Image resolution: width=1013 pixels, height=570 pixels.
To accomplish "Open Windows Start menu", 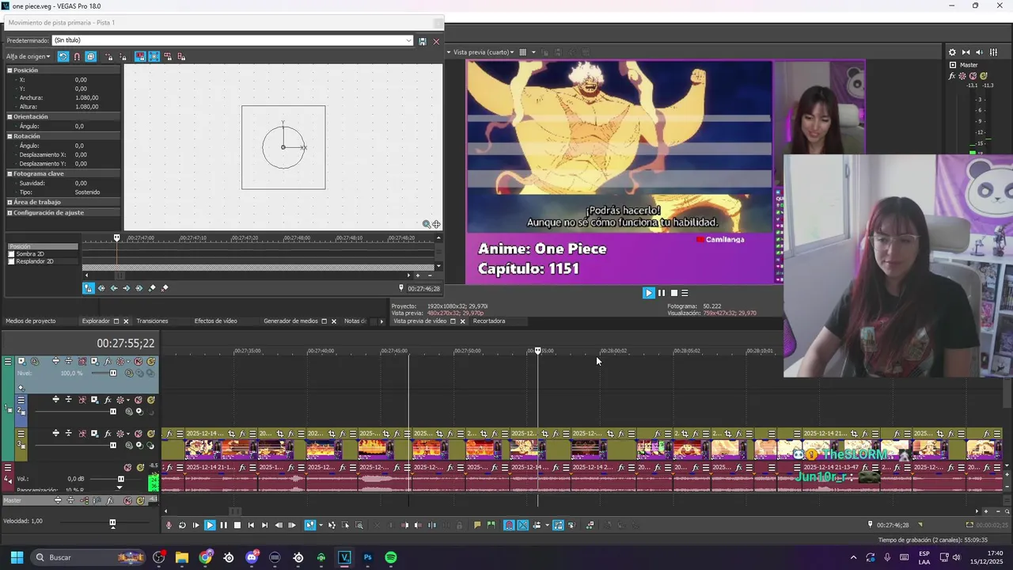I will click(17, 557).
